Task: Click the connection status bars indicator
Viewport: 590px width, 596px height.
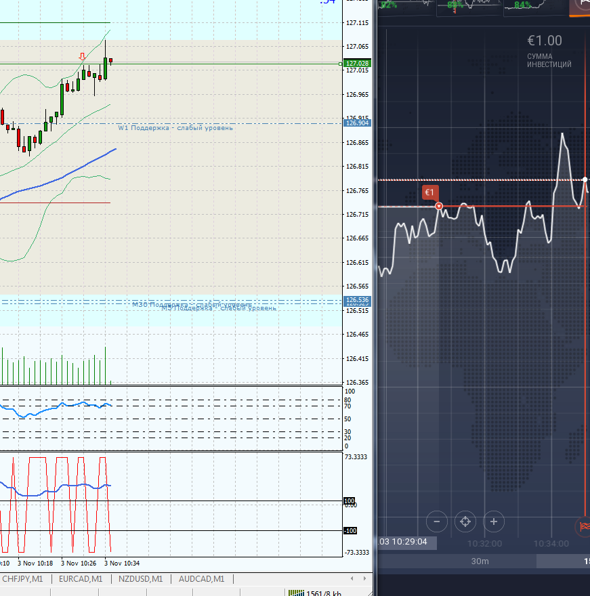Action: (x=295, y=593)
